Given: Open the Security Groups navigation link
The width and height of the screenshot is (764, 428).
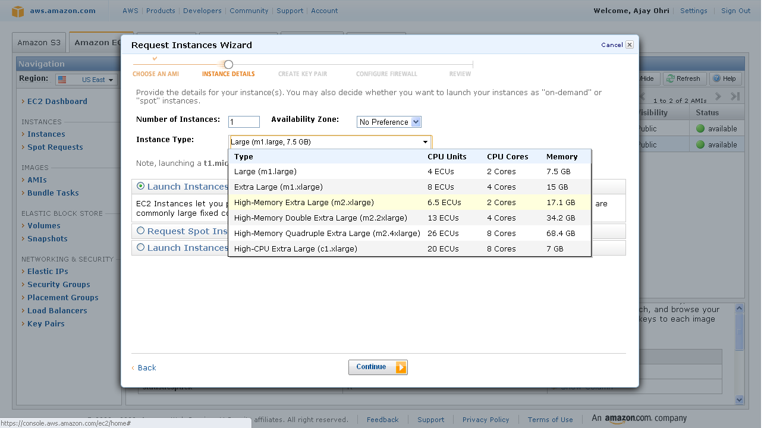Looking at the screenshot, I should click(59, 285).
